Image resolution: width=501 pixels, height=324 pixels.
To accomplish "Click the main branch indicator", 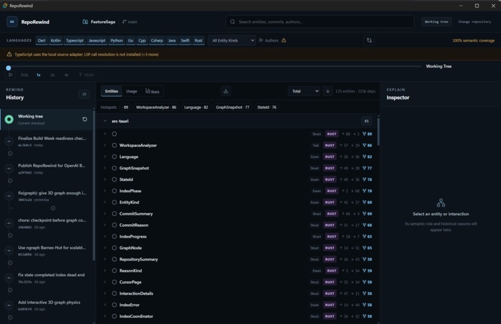I will [x=130, y=22].
